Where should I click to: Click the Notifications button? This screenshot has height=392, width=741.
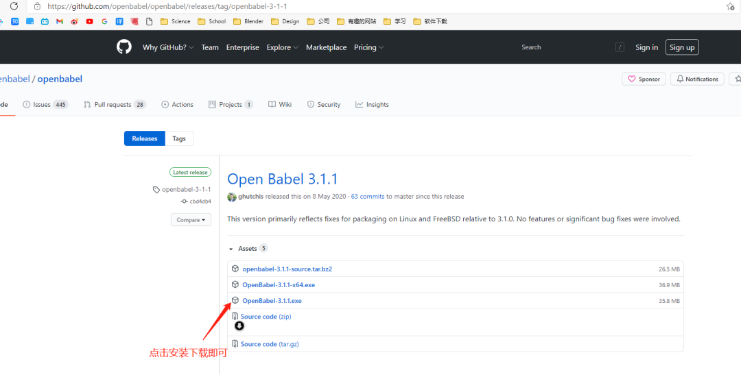[697, 79]
